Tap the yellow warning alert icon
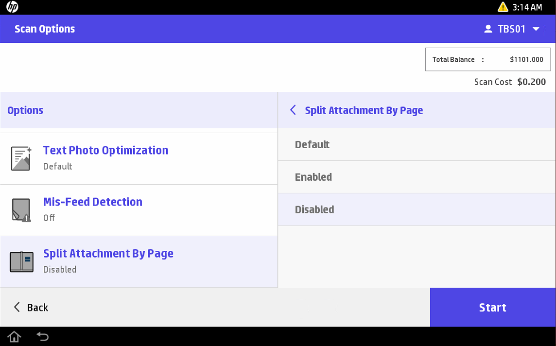556x346 pixels. pyautogui.click(x=503, y=7)
